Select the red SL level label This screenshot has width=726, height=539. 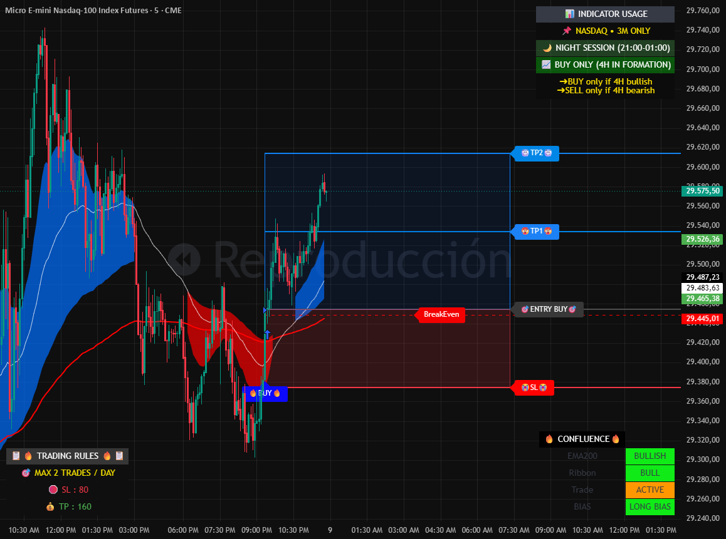[x=532, y=388]
